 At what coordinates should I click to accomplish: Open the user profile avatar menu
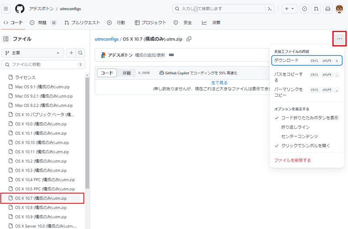click(x=339, y=9)
